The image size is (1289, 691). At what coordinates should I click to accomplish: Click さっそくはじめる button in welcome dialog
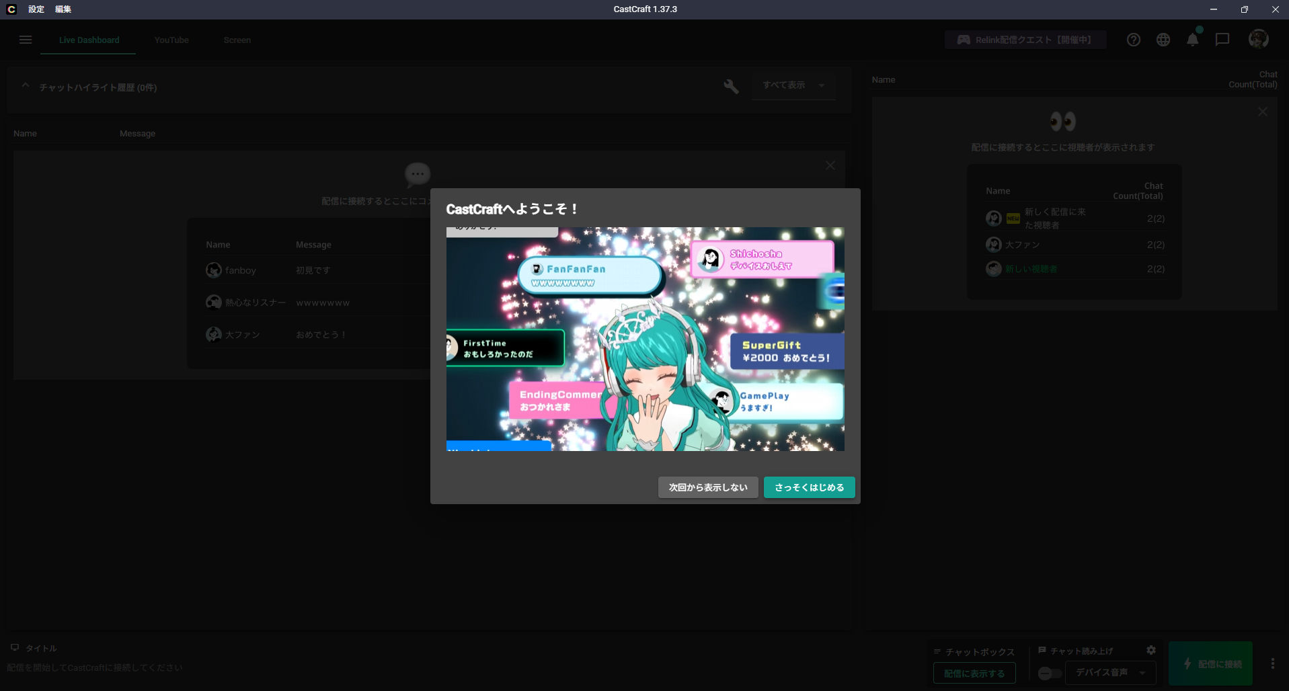click(809, 487)
